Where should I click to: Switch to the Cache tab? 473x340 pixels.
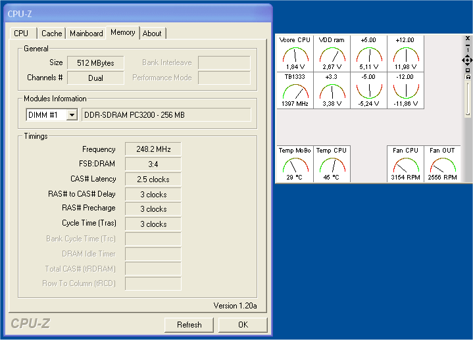(x=51, y=33)
